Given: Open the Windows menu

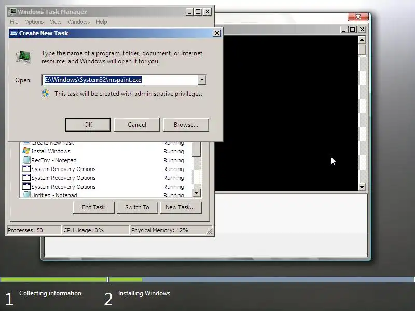Looking at the screenshot, I should tap(79, 22).
